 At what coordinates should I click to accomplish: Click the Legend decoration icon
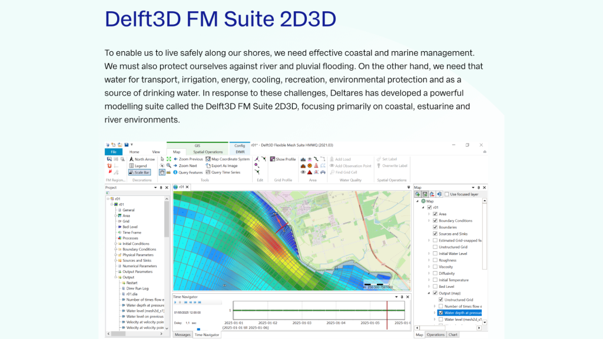click(x=131, y=165)
